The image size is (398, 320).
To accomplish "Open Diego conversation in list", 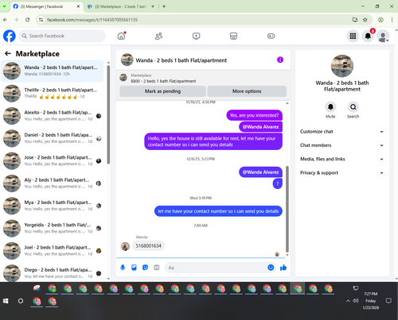I will click(x=53, y=273).
